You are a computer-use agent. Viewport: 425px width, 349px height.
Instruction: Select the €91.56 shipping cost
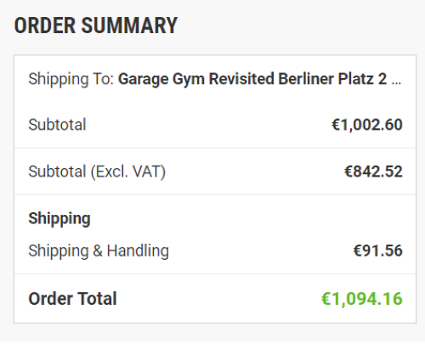click(x=377, y=250)
